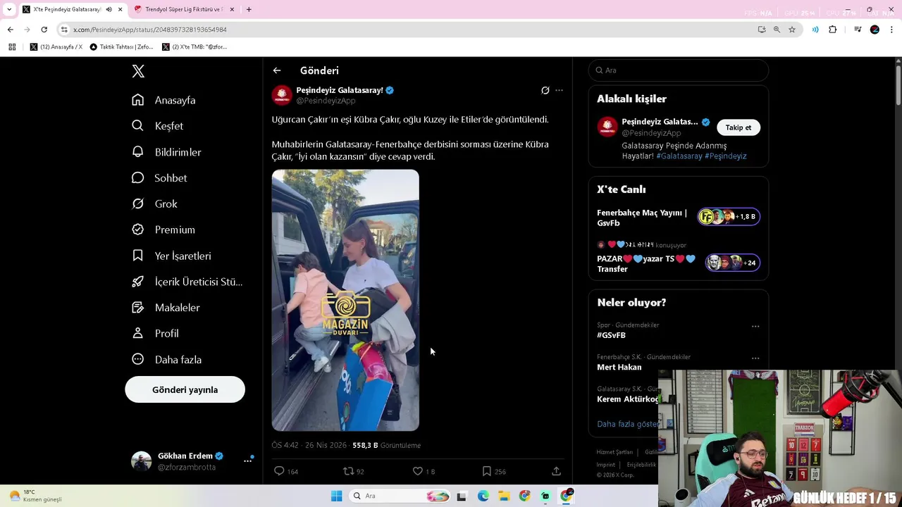Open the browser extensions puzzle icon
902x507 pixels.
coord(832,30)
